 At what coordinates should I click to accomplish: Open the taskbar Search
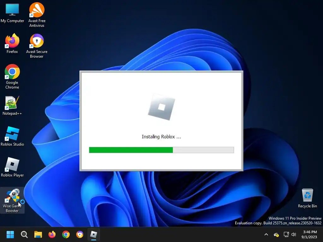point(24,234)
